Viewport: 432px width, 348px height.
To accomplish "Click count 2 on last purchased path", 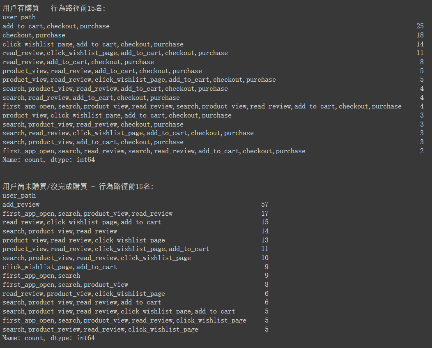I will pyautogui.click(x=422, y=151).
